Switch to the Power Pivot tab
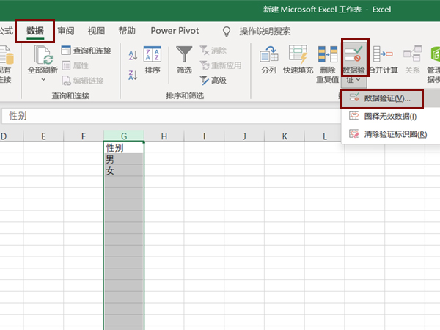This screenshot has height=330, width=440. click(x=174, y=31)
